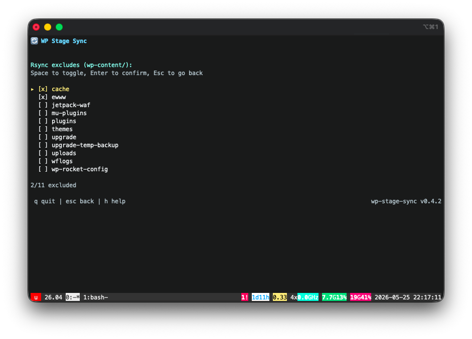The width and height of the screenshot is (472, 339).
Task: Select the ewww list label
Action: coord(59,97)
